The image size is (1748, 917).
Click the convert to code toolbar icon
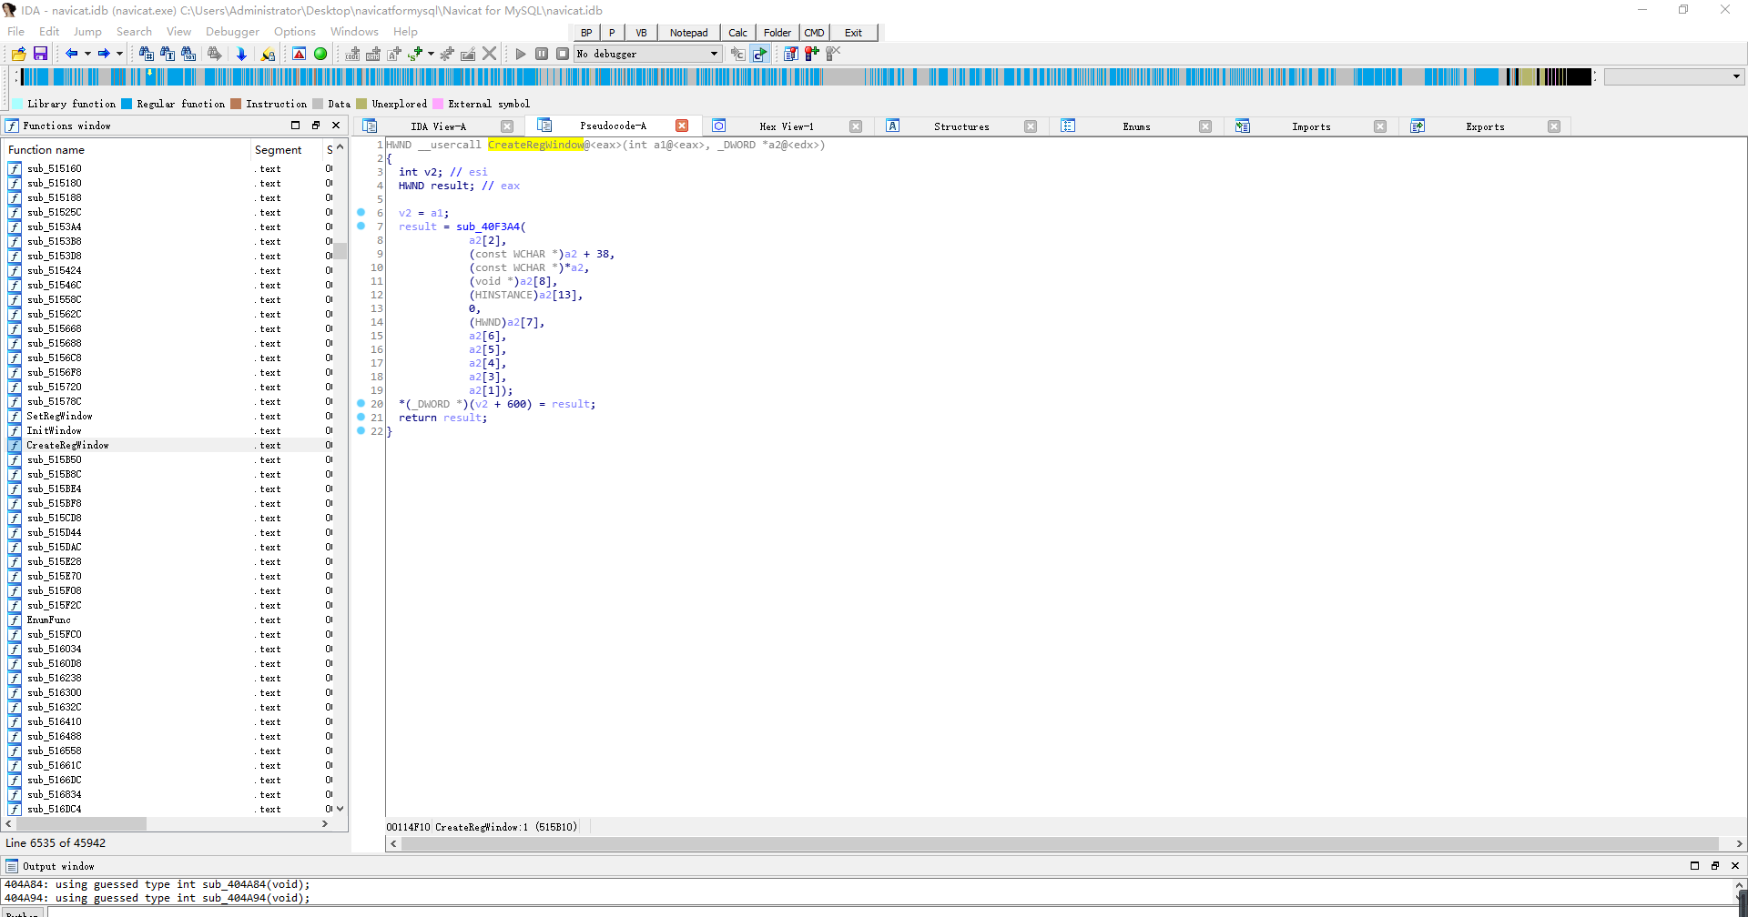352,54
